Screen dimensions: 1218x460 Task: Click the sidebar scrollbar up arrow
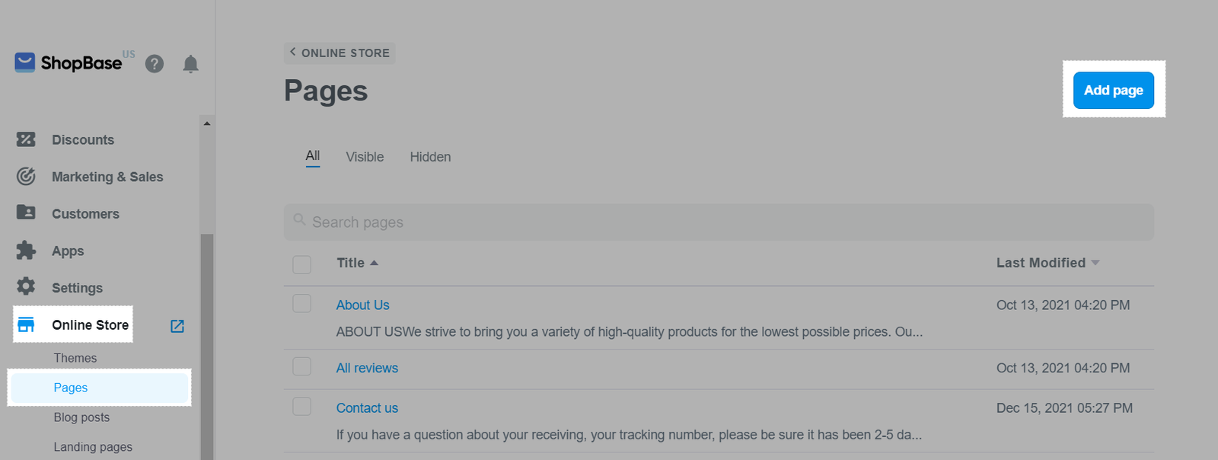[x=206, y=123]
